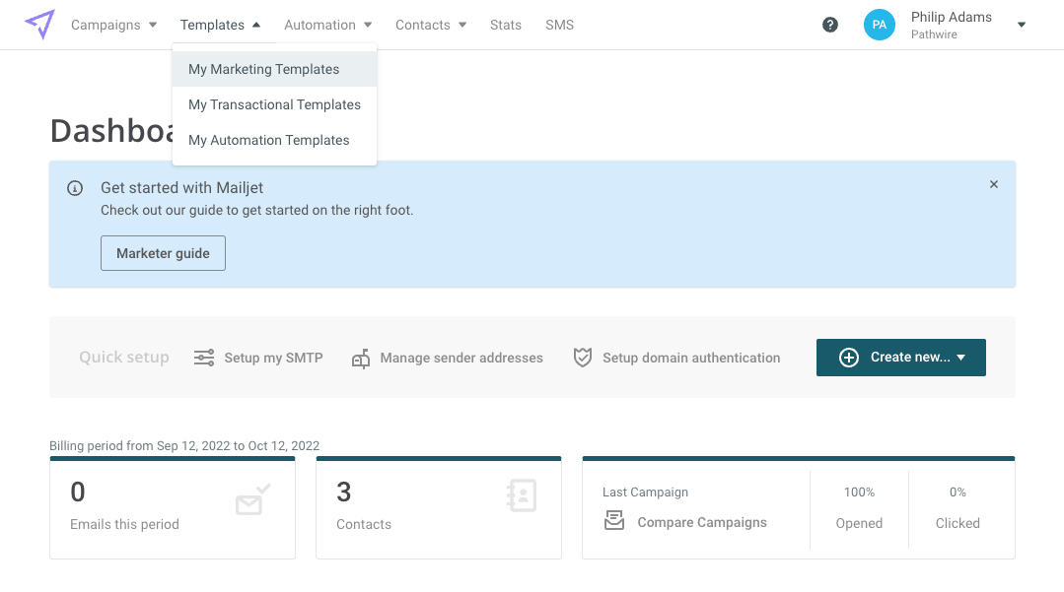Click the Contacts label on the 3 Contacts card

coord(364,524)
